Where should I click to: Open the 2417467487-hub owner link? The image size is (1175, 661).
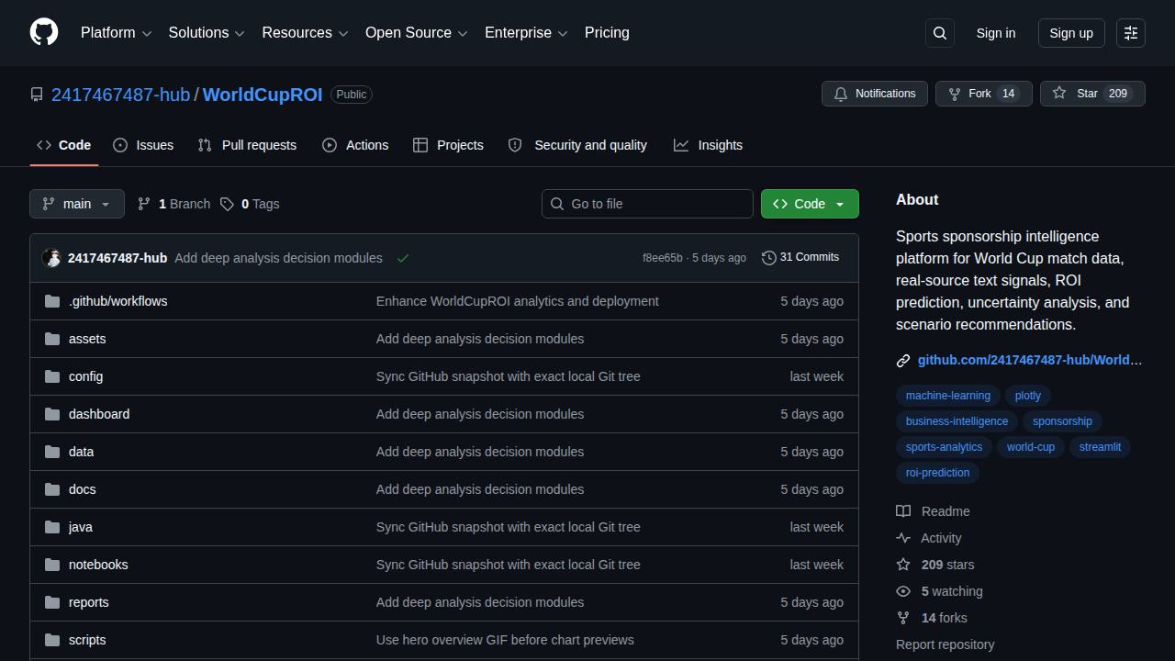[x=120, y=95]
